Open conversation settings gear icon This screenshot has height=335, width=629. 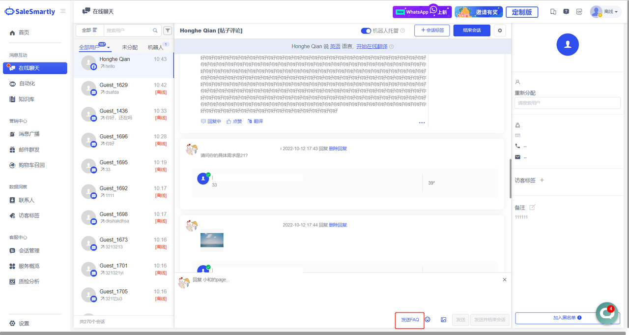500,30
